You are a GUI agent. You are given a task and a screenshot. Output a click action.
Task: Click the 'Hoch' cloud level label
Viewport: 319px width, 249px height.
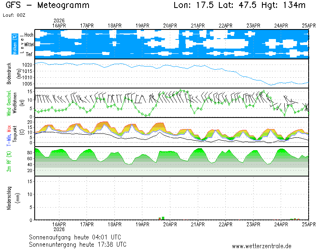[29, 35]
